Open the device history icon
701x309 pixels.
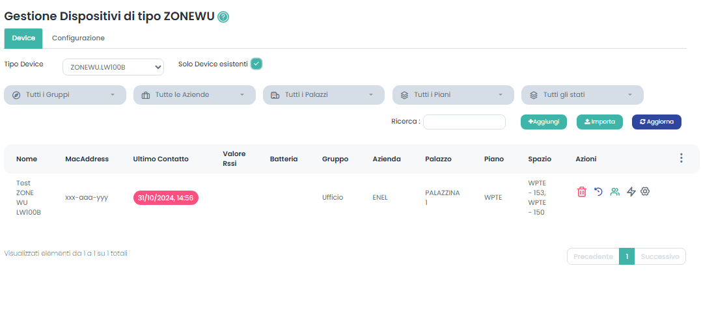point(598,192)
